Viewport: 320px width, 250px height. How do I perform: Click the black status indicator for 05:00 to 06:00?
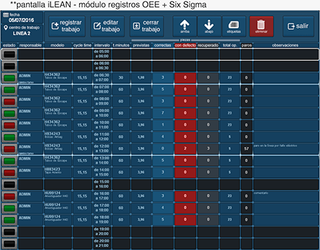(x=10, y=54)
